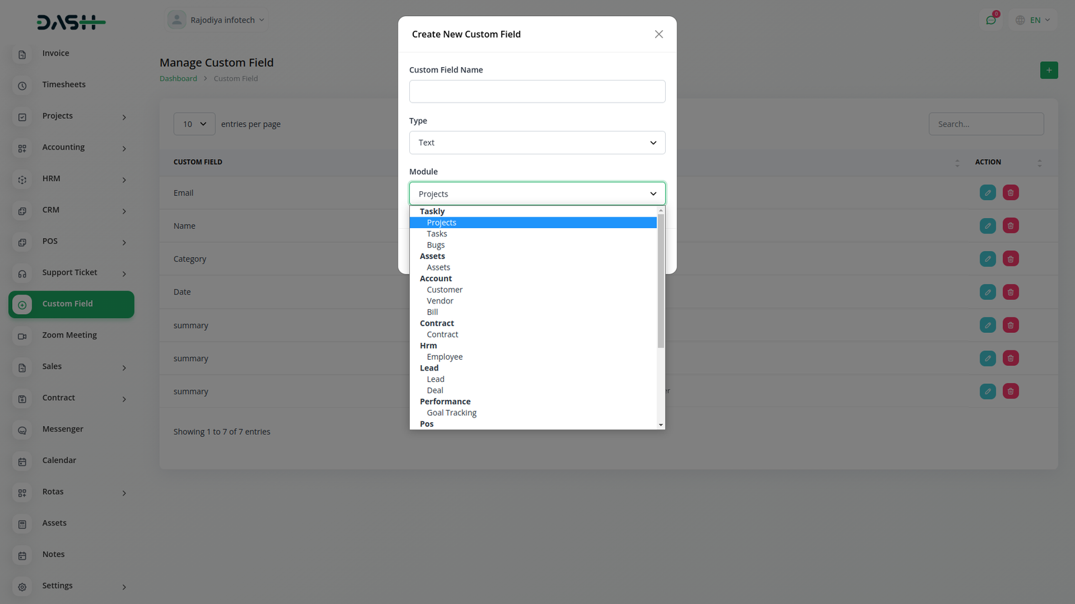Click the Zoom Meeting sidebar icon
Image resolution: width=1075 pixels, height=604 pixels.
click(x=22, y=336)
